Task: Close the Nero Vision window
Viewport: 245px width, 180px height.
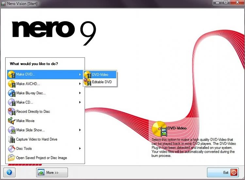Action: [x=237, y=3]
